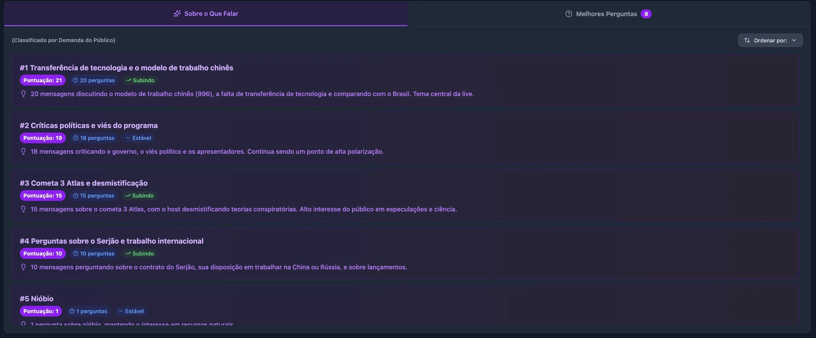Toggle the Subindo indicator on topic #4
Screen dimensions: 816x338
pos(139,253)
